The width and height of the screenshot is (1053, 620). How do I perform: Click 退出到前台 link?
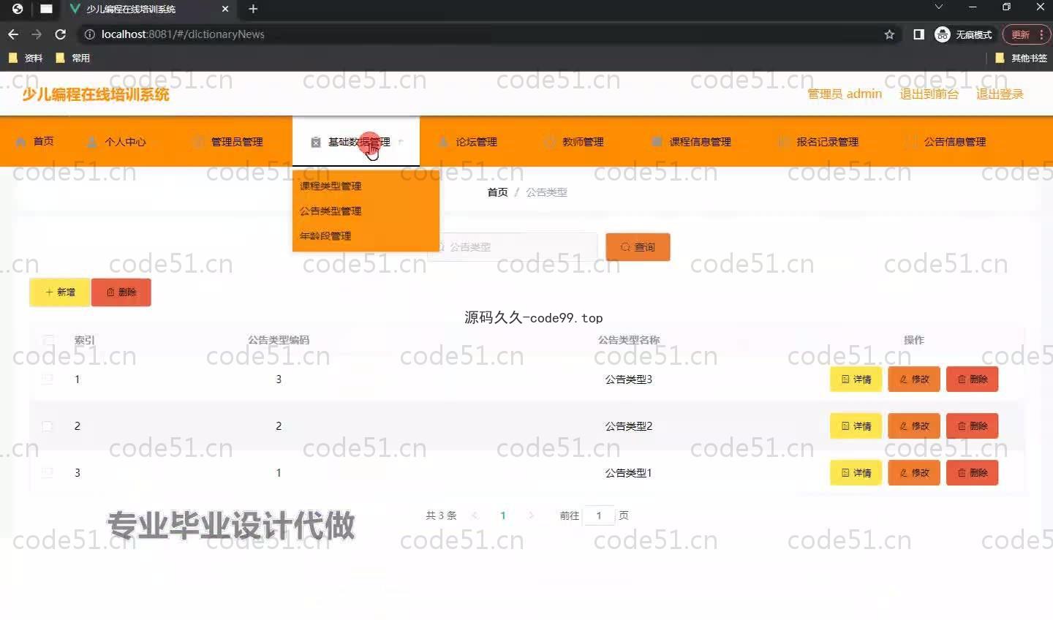(929, 94)
